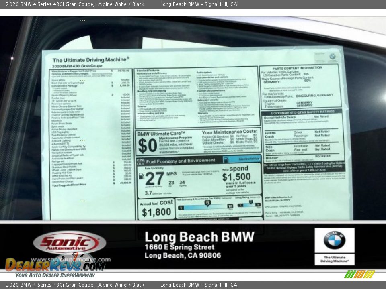
Task: Click bottom caption 'Alpine White / Black'
Action: point(121,285)
